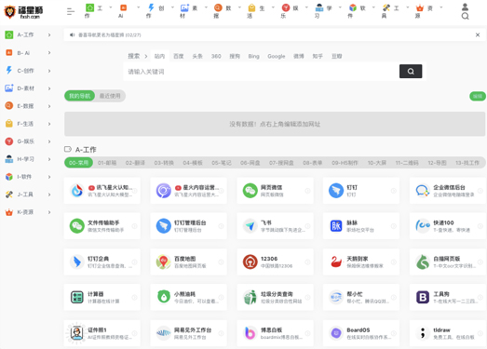Select the Google search engine tab
Viewport: 487px width, 349px height.
(x=277, y=56)
